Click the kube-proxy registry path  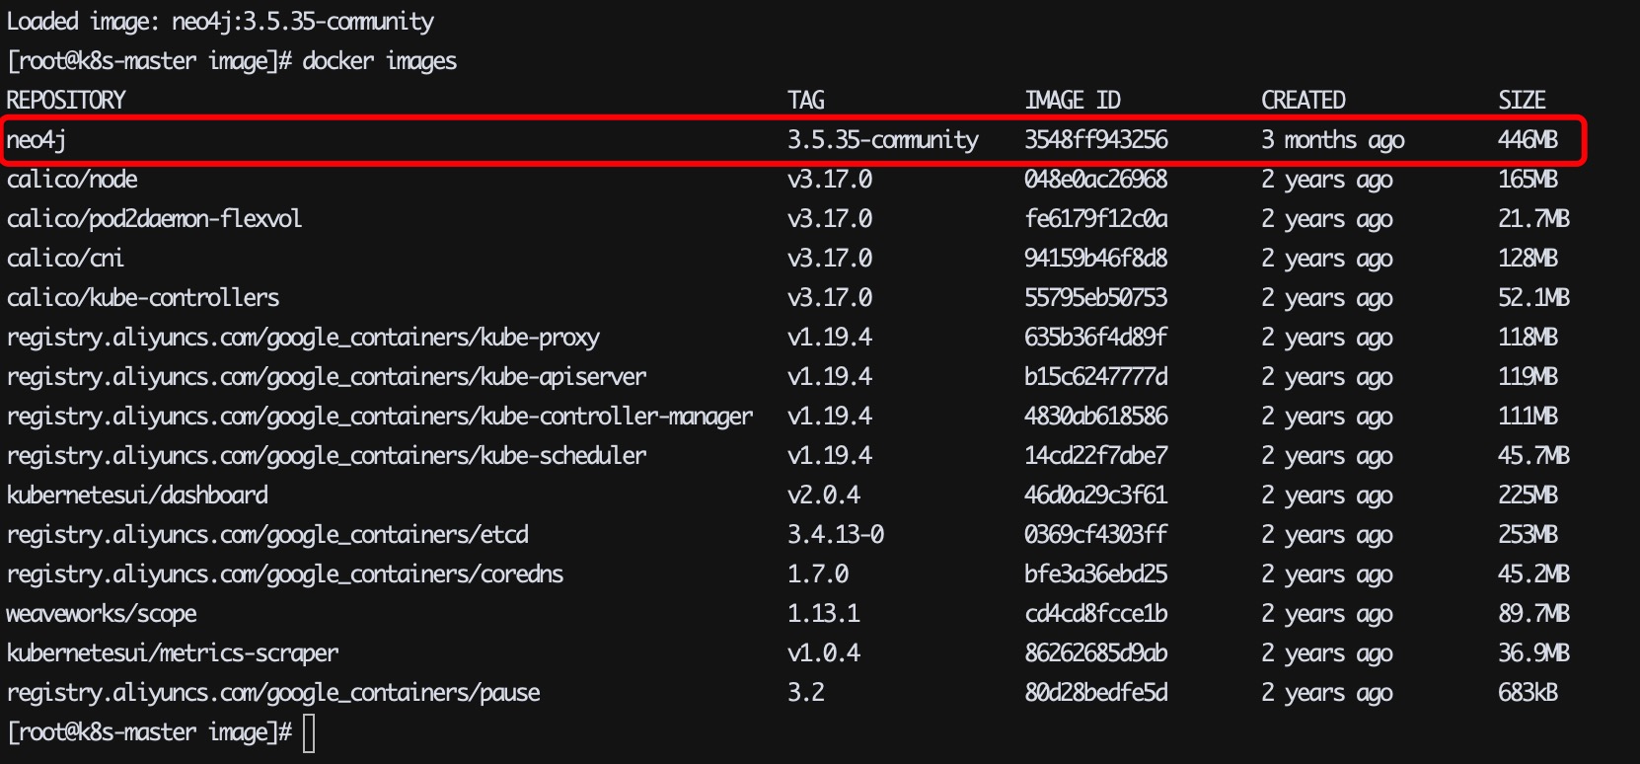303,338
